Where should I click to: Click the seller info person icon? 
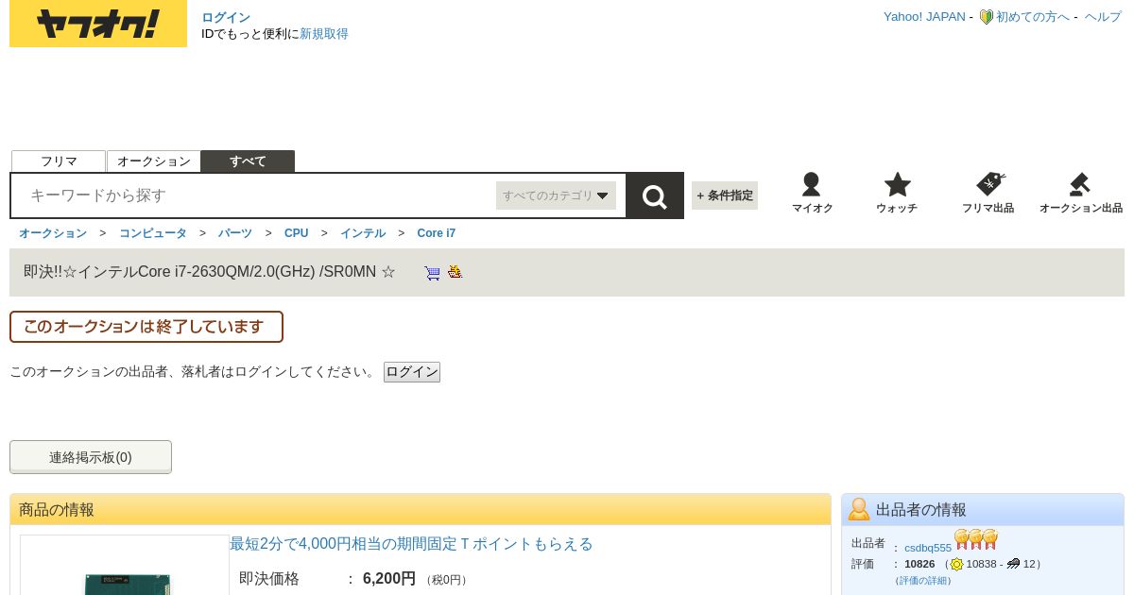[859, 509]
